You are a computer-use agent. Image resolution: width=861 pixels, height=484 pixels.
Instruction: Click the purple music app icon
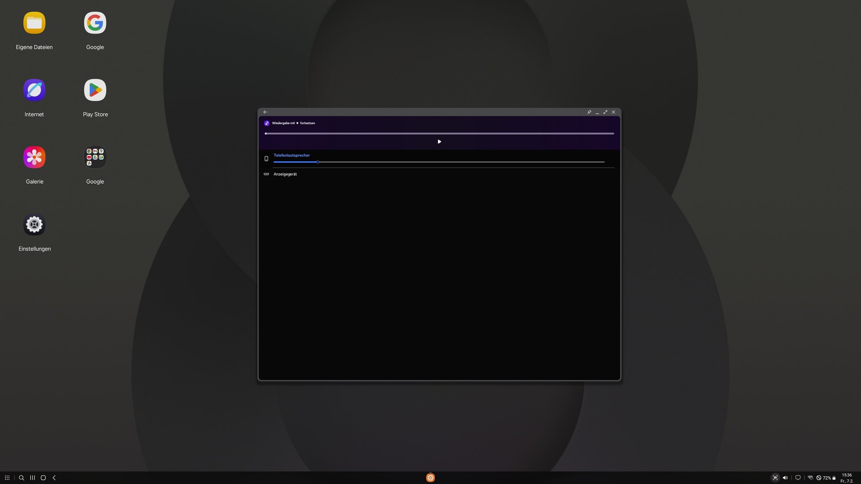coord(267,123)
